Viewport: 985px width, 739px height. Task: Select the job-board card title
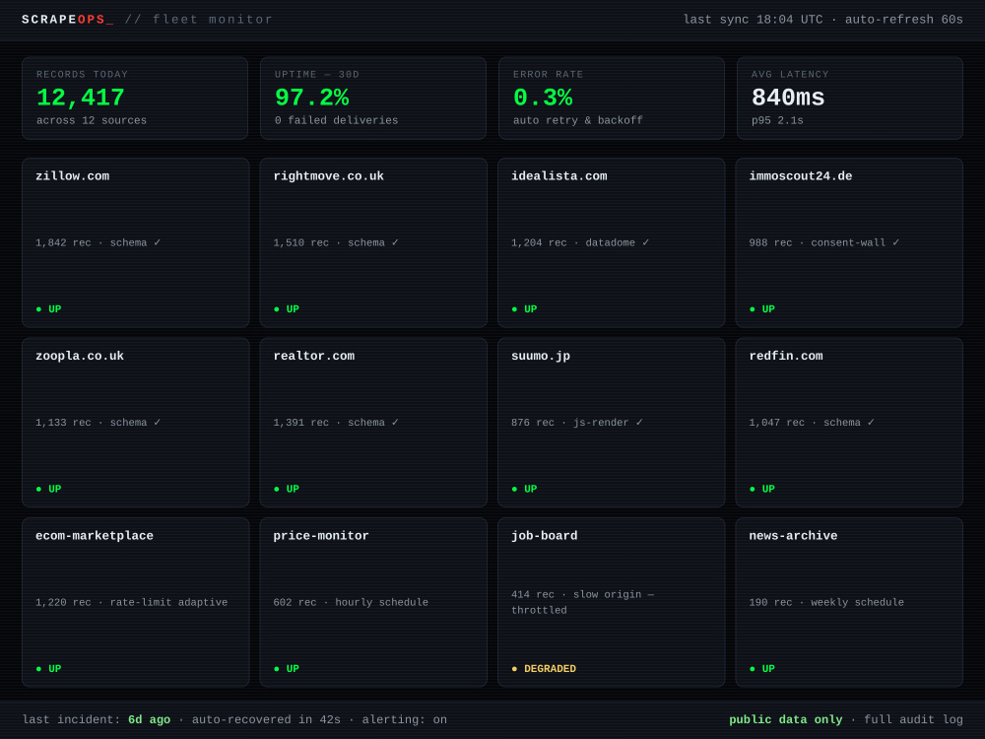[544, 535]
